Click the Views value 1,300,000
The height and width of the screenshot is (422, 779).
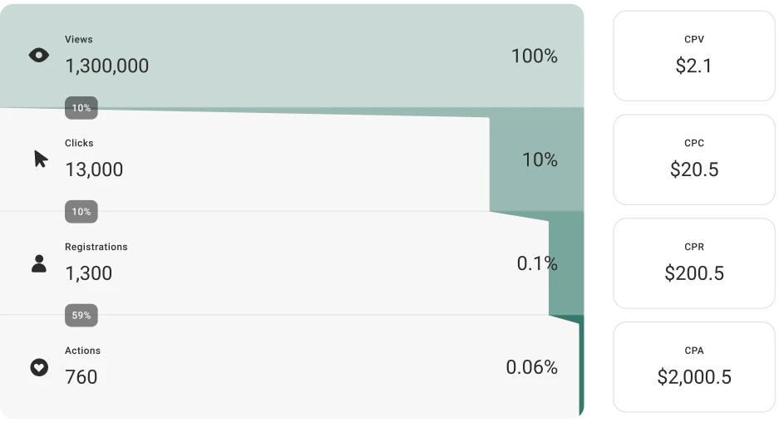tap(106, 66)
